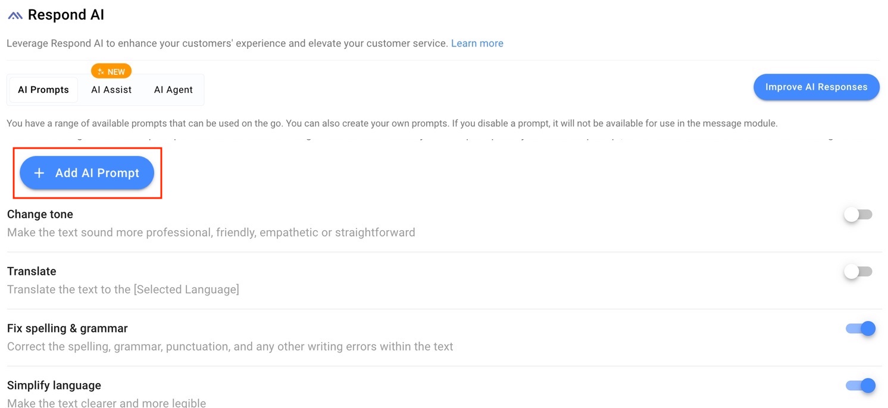Click the 'Make the text clearer and more legible' description
This screenshot has height=408, width=888.
point(107,403)
